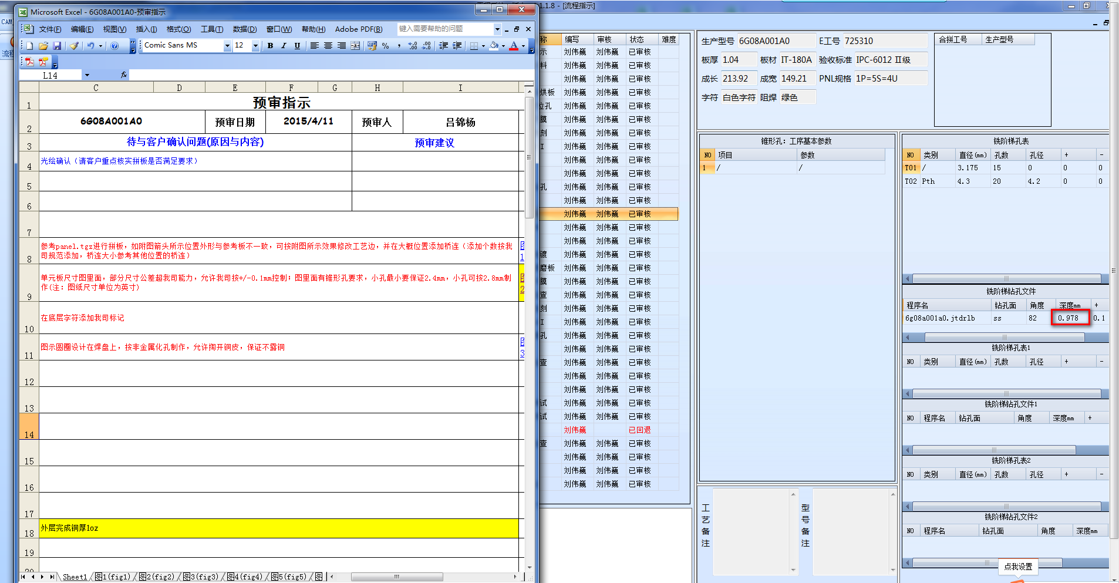Apply the currency style format
This screenshot has height=583, width=1119.
(x=372, y=46)
